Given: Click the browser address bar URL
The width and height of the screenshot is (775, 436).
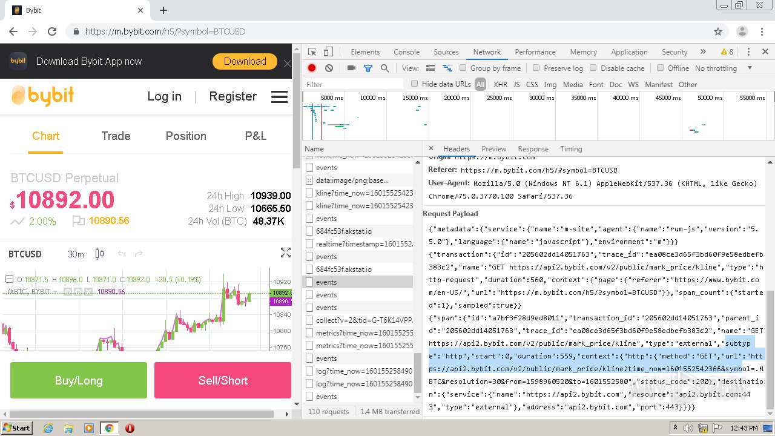Looking at the screenshot, I should tap(165, 31).
